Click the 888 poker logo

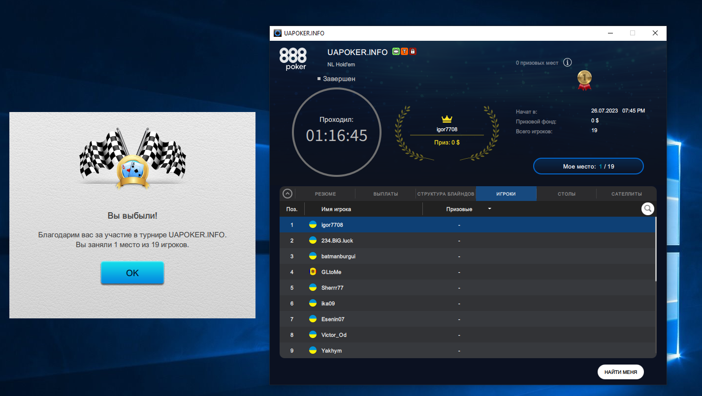click(x=293, y=58)
